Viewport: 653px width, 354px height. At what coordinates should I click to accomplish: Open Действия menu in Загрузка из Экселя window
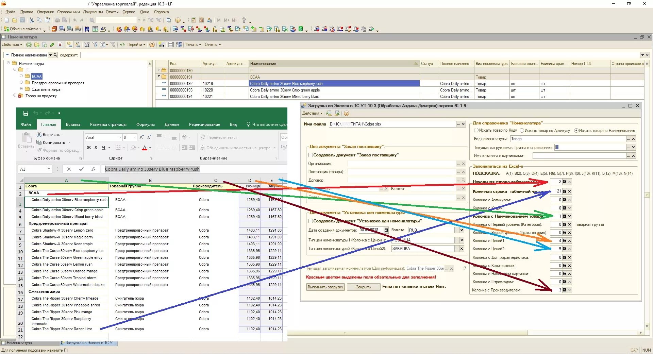[312, 113]
